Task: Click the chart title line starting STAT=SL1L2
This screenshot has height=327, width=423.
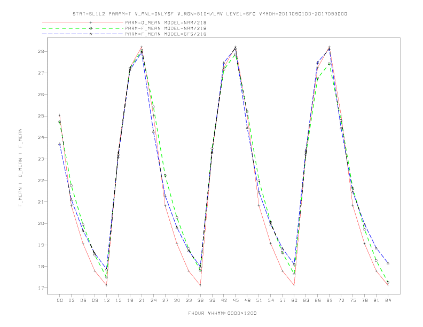Action: point(210,14)
